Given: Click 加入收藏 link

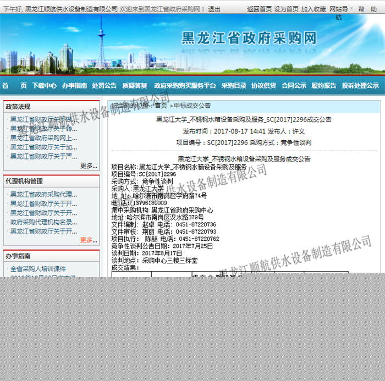Looking at the screenshot, I should click(313, 9).
